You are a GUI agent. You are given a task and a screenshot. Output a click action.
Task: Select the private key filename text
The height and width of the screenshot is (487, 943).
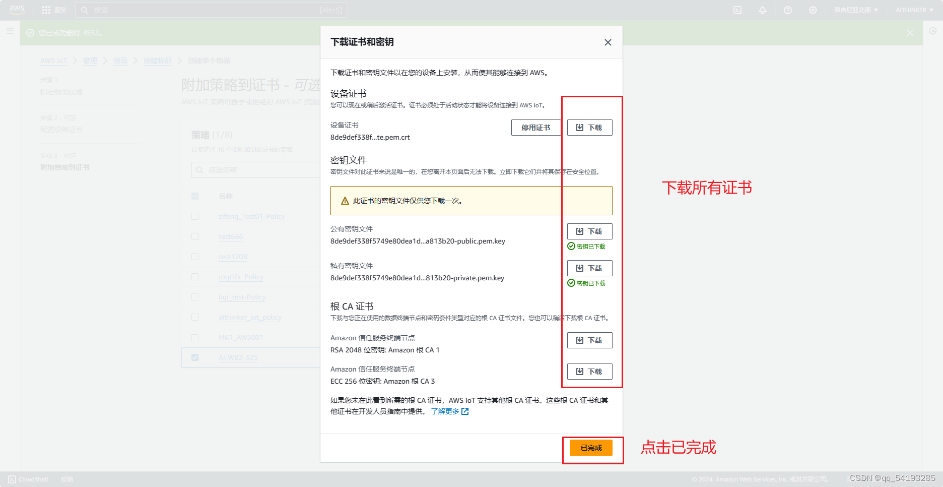coord(417,278)
